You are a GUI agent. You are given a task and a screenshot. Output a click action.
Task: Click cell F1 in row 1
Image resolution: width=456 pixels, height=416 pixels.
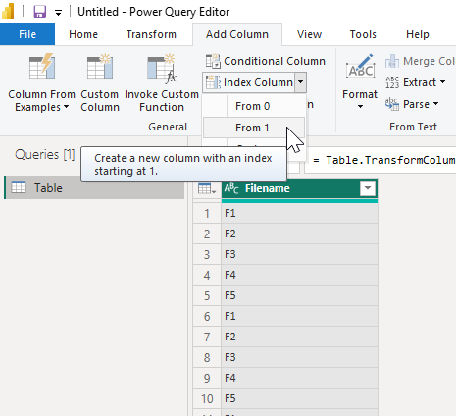pos(299,214)
